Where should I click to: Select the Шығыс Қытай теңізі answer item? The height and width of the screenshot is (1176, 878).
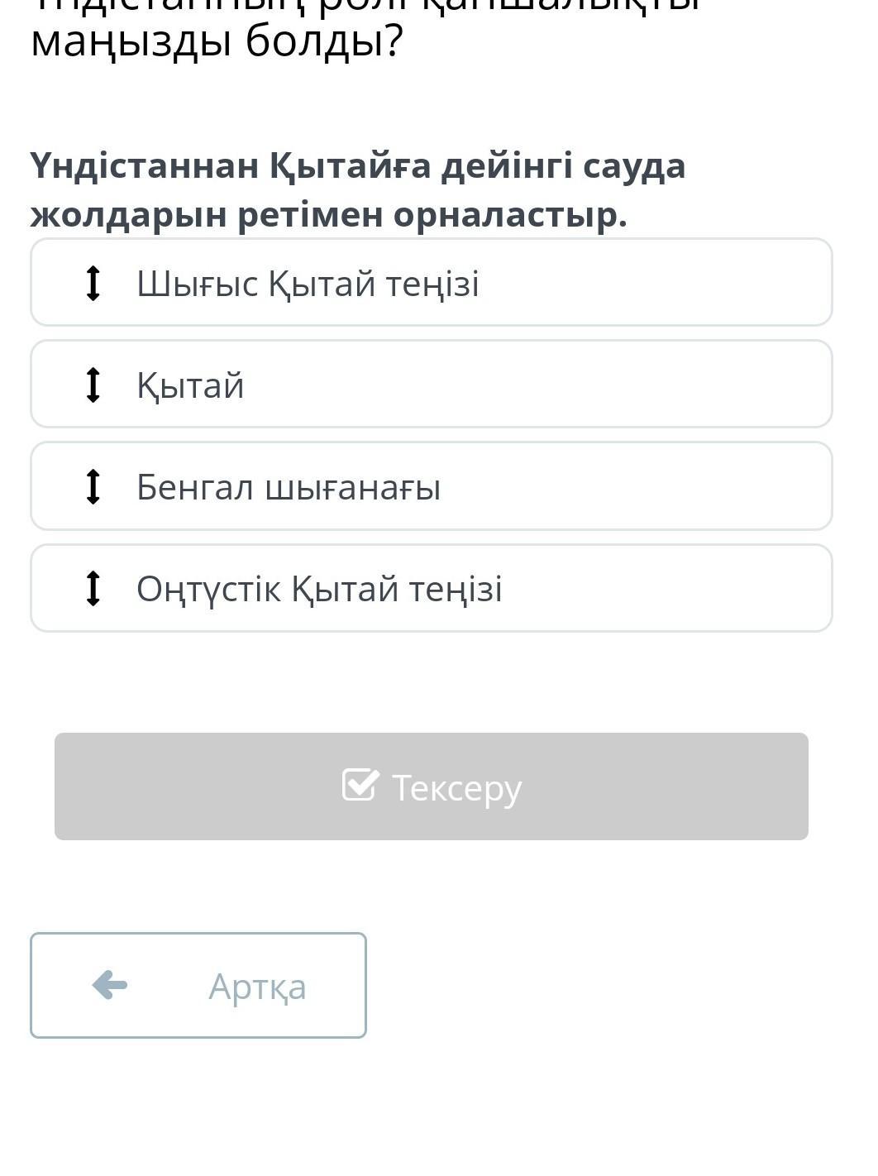coord(432,283)
